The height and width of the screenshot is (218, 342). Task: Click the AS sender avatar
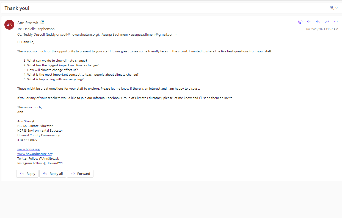9,25
